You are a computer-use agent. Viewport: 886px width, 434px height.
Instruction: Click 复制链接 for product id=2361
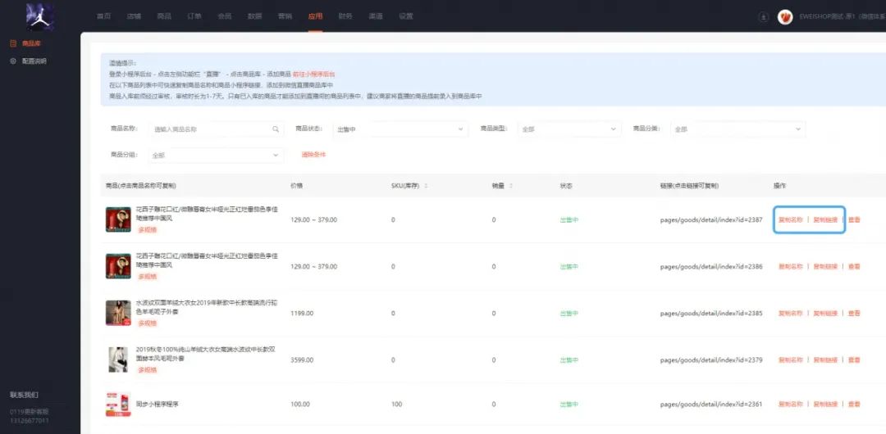[x=825, y=405]
